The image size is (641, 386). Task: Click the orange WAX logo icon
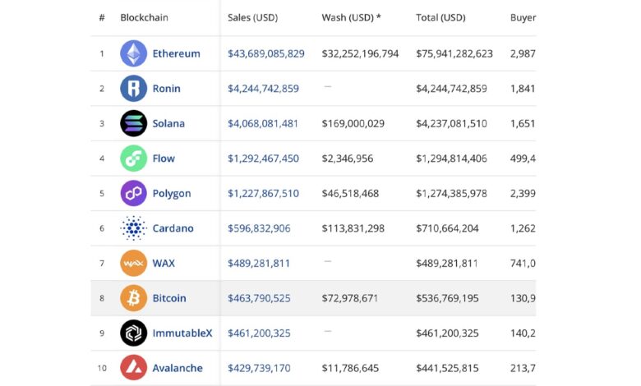134,264
